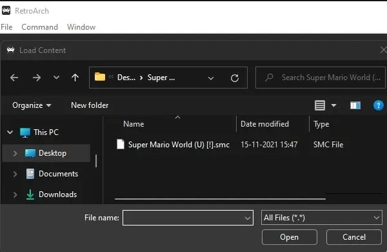
Task: Click the Cancel button
Action: pyautogui.click(x=354, y=237)
